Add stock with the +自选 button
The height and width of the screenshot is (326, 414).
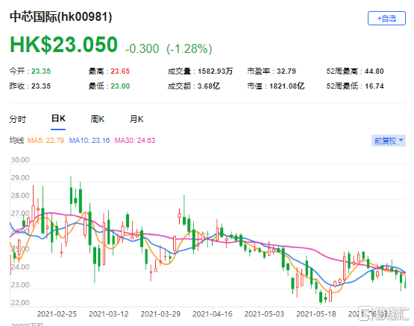pyautogui.click(x=386, y=18)
